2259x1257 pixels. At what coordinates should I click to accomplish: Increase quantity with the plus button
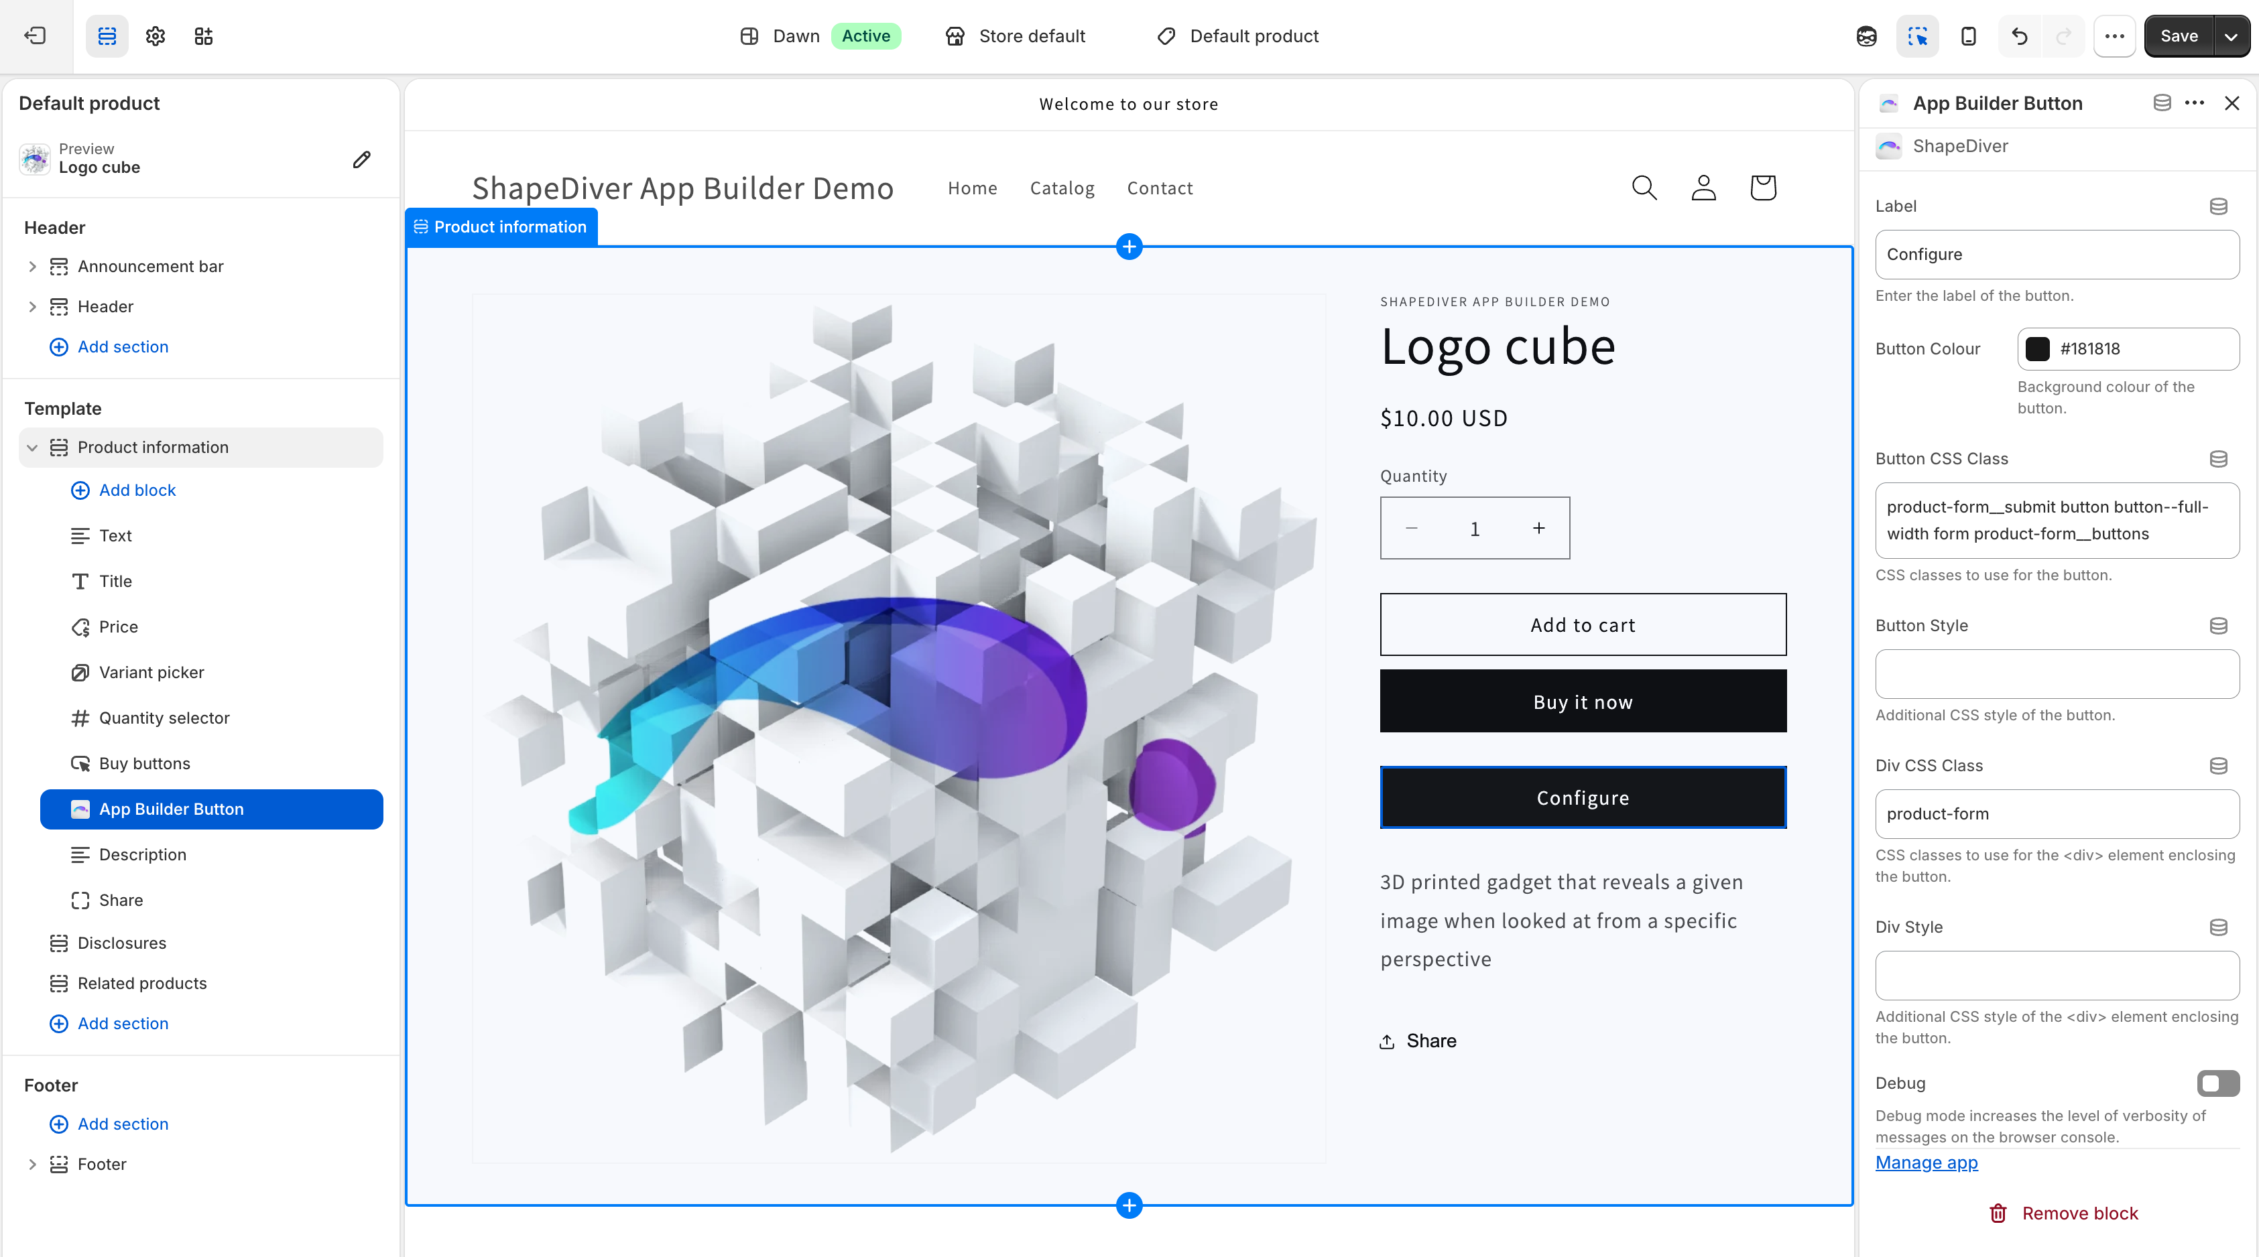[x=1538, y=529]
